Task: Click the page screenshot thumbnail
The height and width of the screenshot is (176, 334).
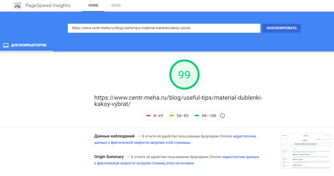Action: click(306, 151)
